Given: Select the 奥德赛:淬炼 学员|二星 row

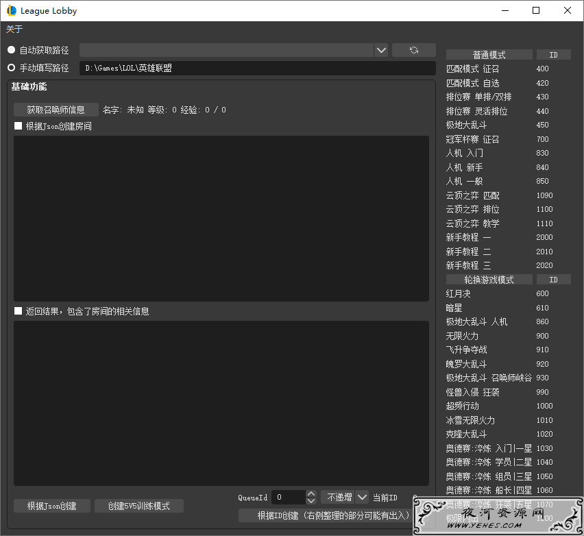Looking at the screenshot, I should click(509, 462).
